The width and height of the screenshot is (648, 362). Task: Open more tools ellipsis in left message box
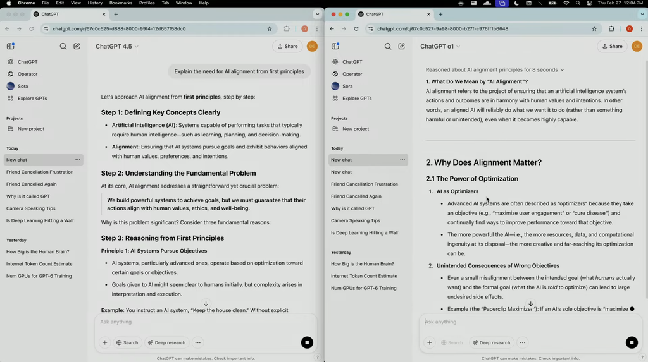click(x=198, y=342)
